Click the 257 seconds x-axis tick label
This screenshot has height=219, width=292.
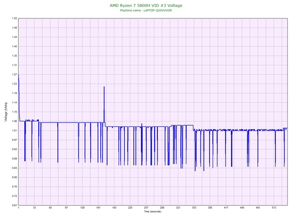click(x=146, y=208)
